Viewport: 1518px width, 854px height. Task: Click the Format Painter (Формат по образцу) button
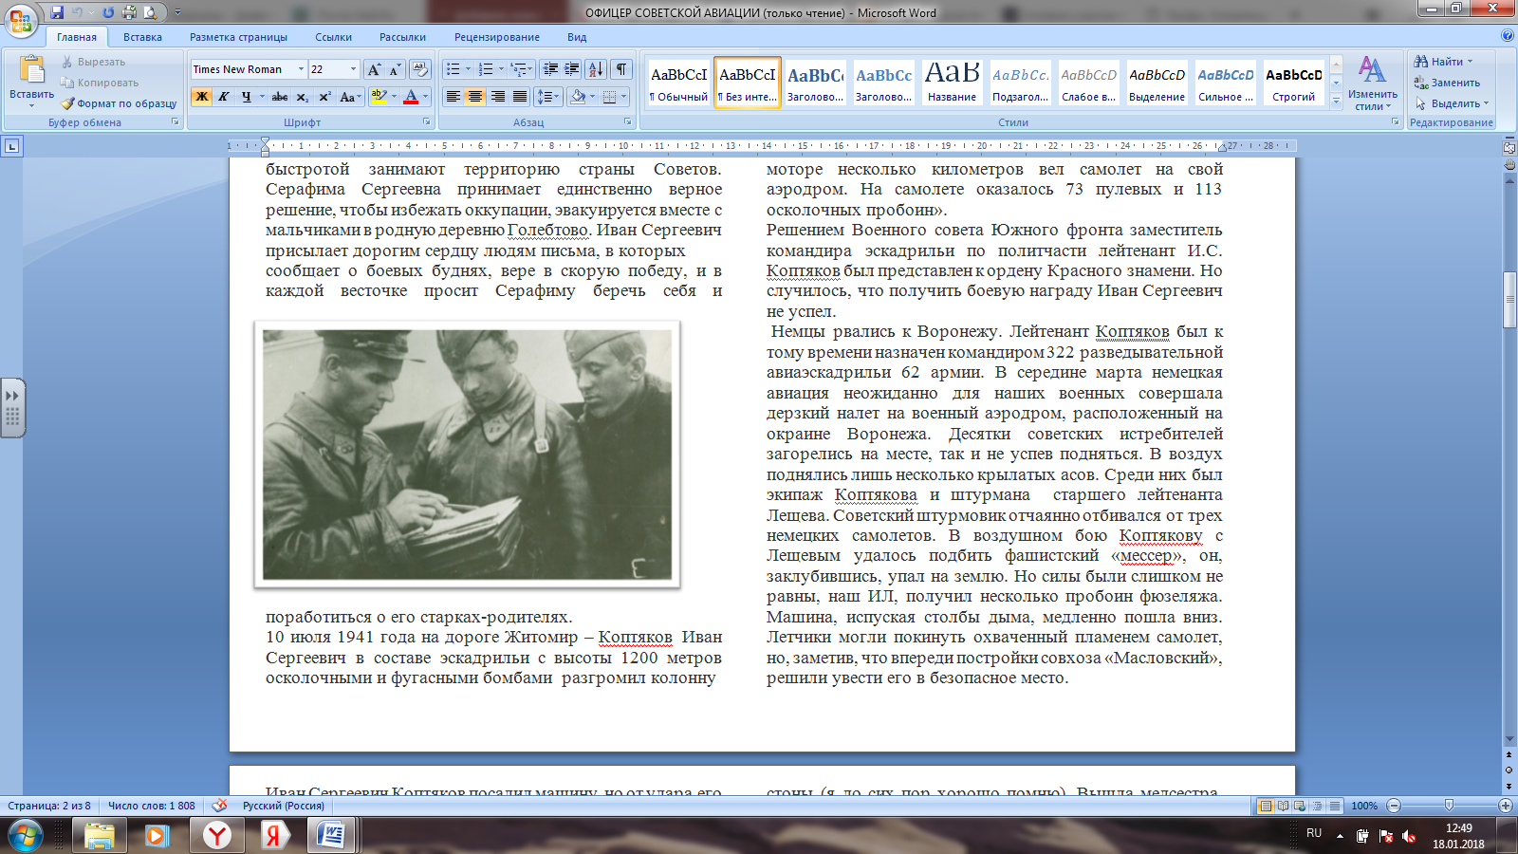(119, 103)
